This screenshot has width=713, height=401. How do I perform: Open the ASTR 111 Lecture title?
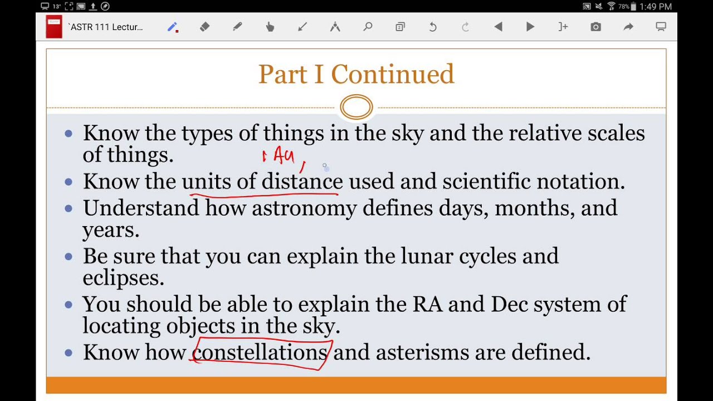tap(105, 27)
